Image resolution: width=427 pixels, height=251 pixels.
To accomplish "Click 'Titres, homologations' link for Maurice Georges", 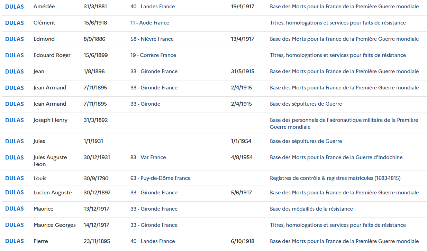I will [338, 225].
